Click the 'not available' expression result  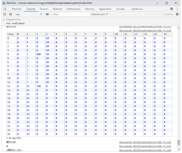[x=15, y=23]
